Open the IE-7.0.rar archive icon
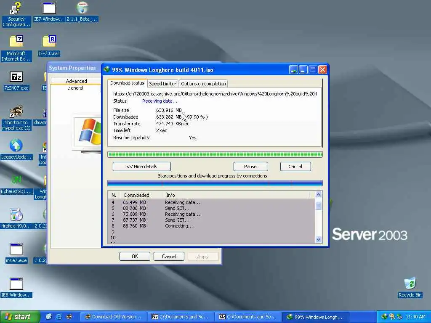Image resolution: width=431 pixels, height=323 pixels. tap(49, 46)
